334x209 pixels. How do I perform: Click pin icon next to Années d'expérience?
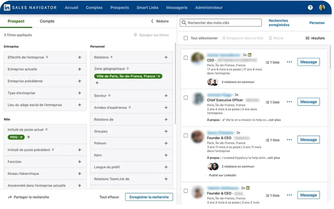click(x=130, y=107)
